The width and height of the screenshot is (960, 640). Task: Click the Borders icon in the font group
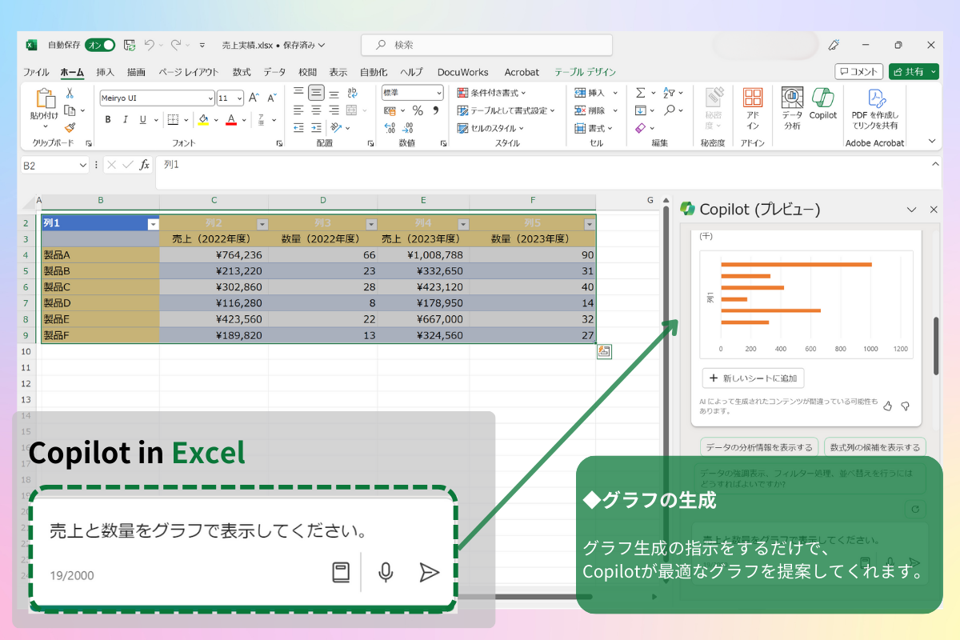tap(172, 120)
